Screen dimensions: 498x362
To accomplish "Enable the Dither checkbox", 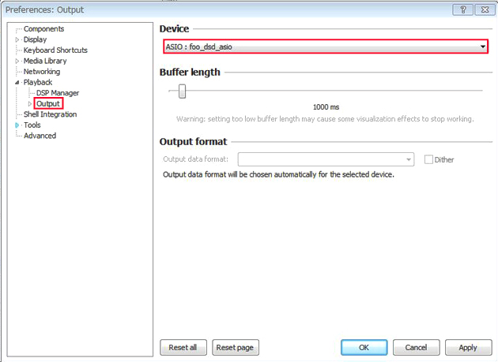I will pyautogui.click(x=428, y=159).
